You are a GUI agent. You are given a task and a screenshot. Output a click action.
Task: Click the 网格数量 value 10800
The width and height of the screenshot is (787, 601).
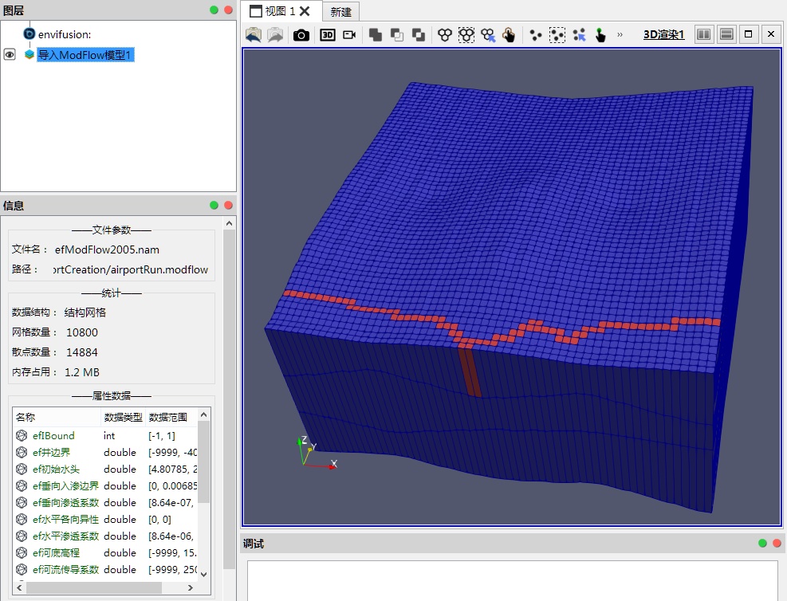point(82,332)
